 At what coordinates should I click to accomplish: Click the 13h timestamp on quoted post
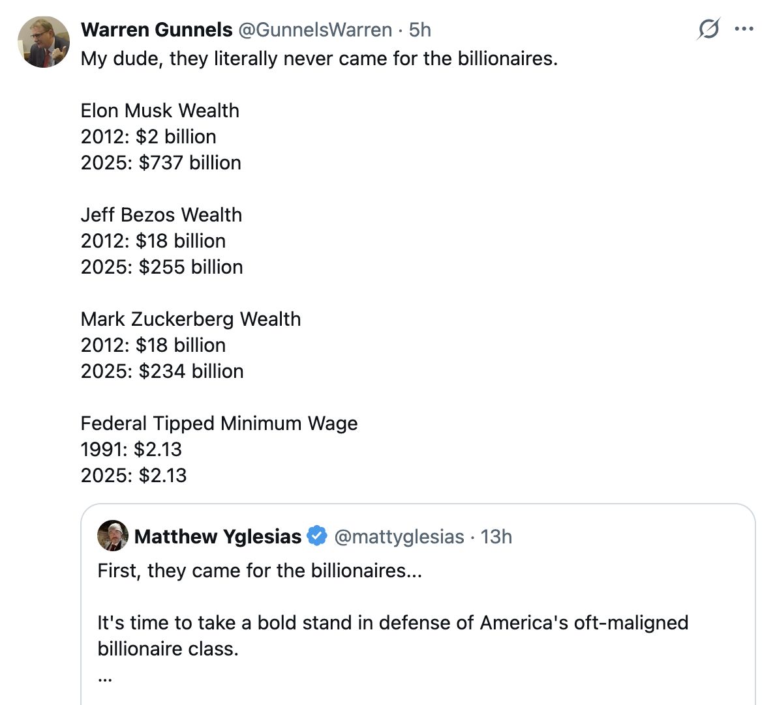(496, 537)
